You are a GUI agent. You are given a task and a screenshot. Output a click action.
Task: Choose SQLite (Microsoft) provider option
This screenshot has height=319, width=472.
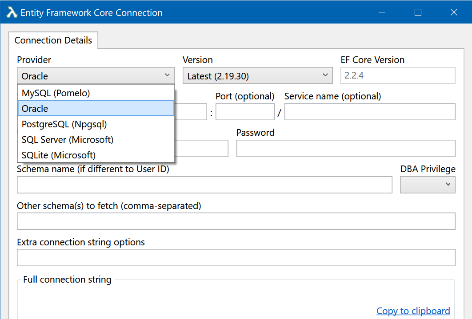click(96, 155)
